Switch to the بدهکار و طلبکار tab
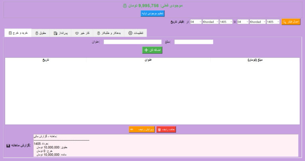Image resolution: width=305 pixels, height=161 pixels. [109, 33]
